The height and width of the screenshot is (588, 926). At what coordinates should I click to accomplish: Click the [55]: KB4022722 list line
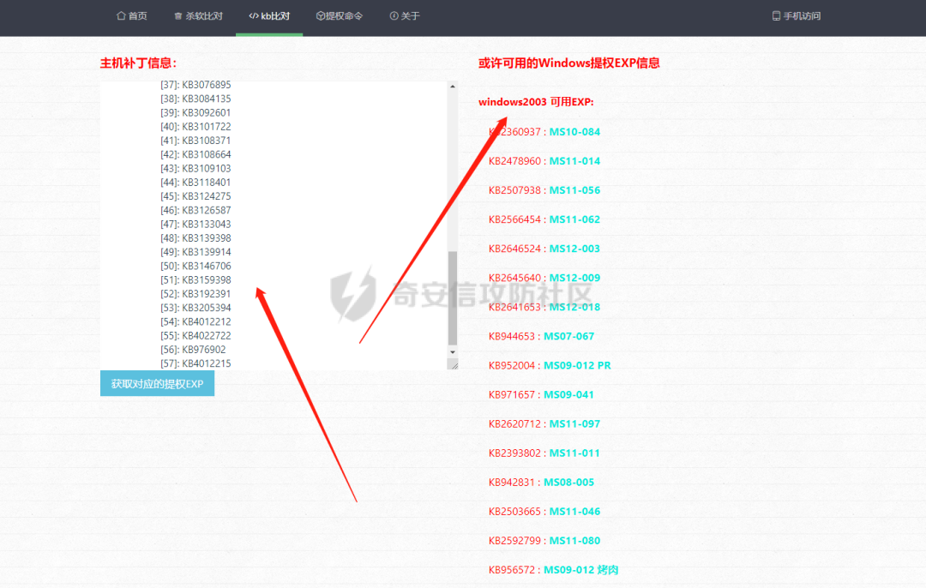tap(195, 336)
